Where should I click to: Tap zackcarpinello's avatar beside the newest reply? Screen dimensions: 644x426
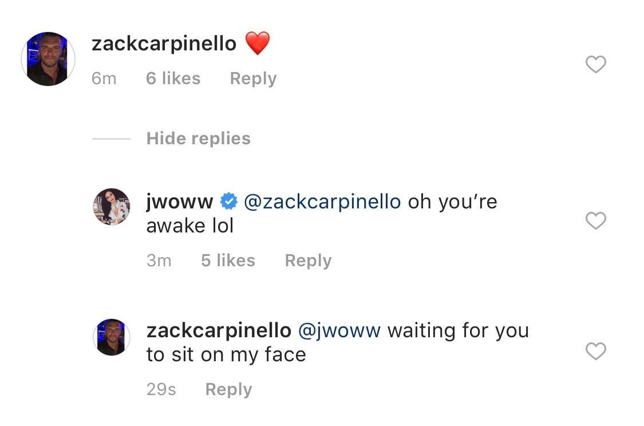click(x=111, y=337)
